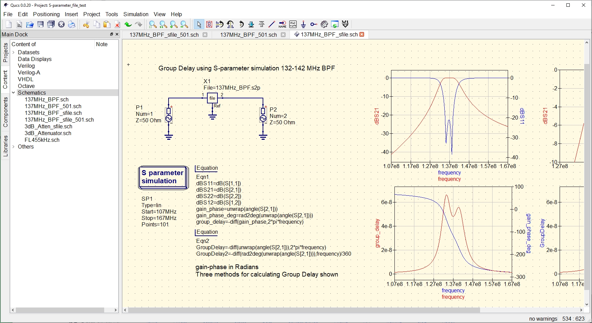Start the simulation with the gear icon
Viewport: 592px width, 323px height.
coord(324,24)
